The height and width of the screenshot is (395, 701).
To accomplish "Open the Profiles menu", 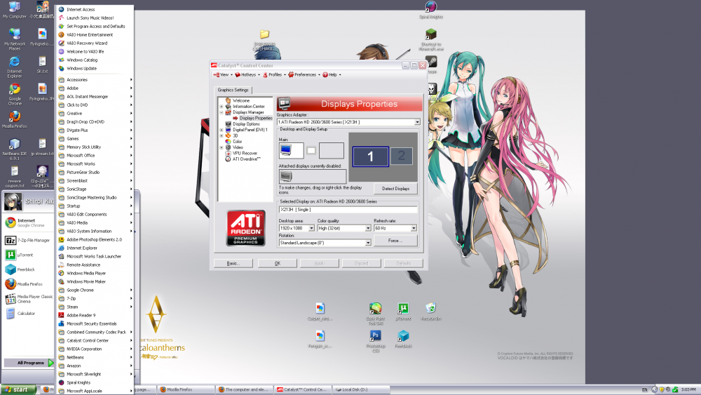I will [274, 74].
